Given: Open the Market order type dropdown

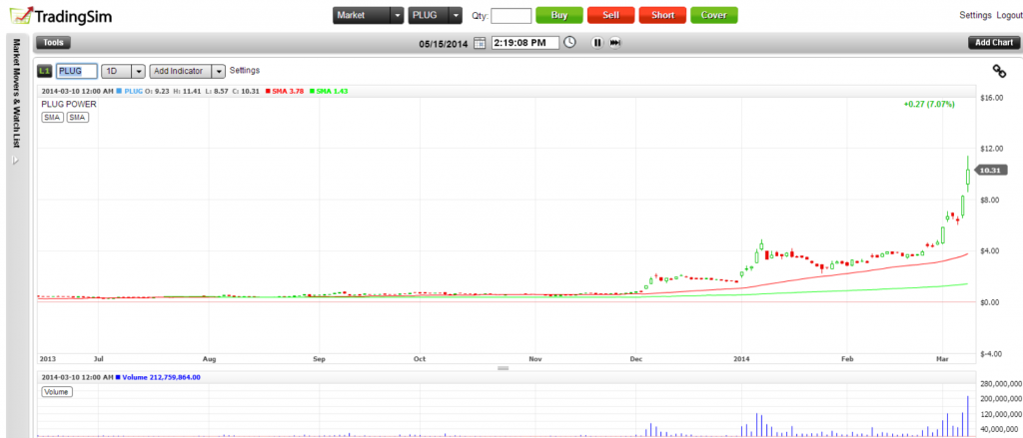Looking at the screenshot, I should pyautogui.click(x=368, y=15).
